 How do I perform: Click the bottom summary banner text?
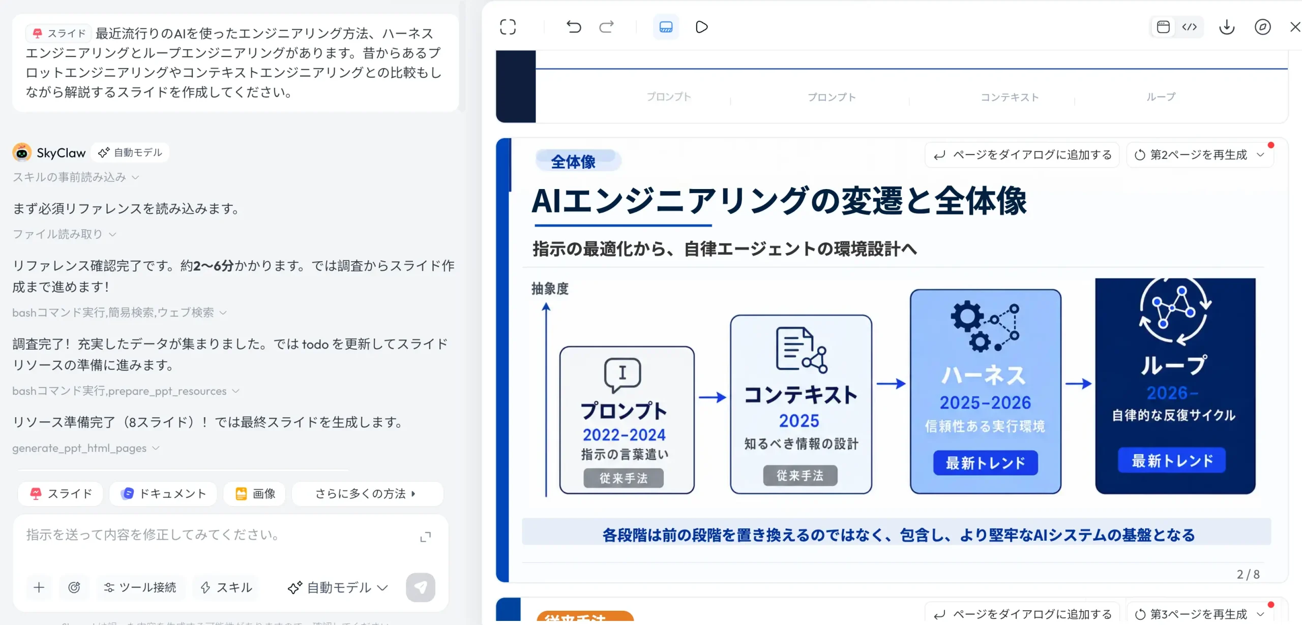pos(898,535)
